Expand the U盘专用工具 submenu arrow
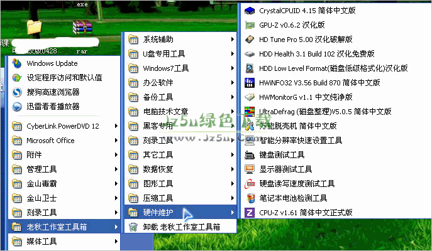The width and height of the screenshot is (432, 251). pyautogui.click(x=233, y=54)
